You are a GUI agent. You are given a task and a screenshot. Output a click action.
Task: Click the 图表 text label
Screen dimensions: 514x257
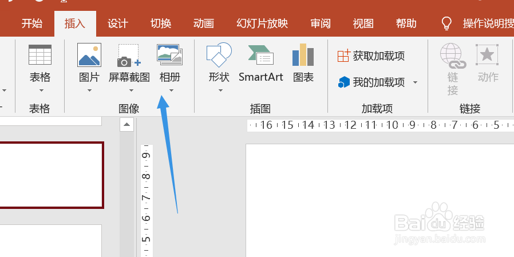303,77
